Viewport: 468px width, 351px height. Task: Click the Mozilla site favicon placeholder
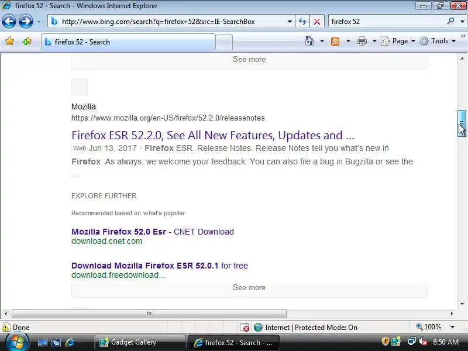click(x=80, y=87)
